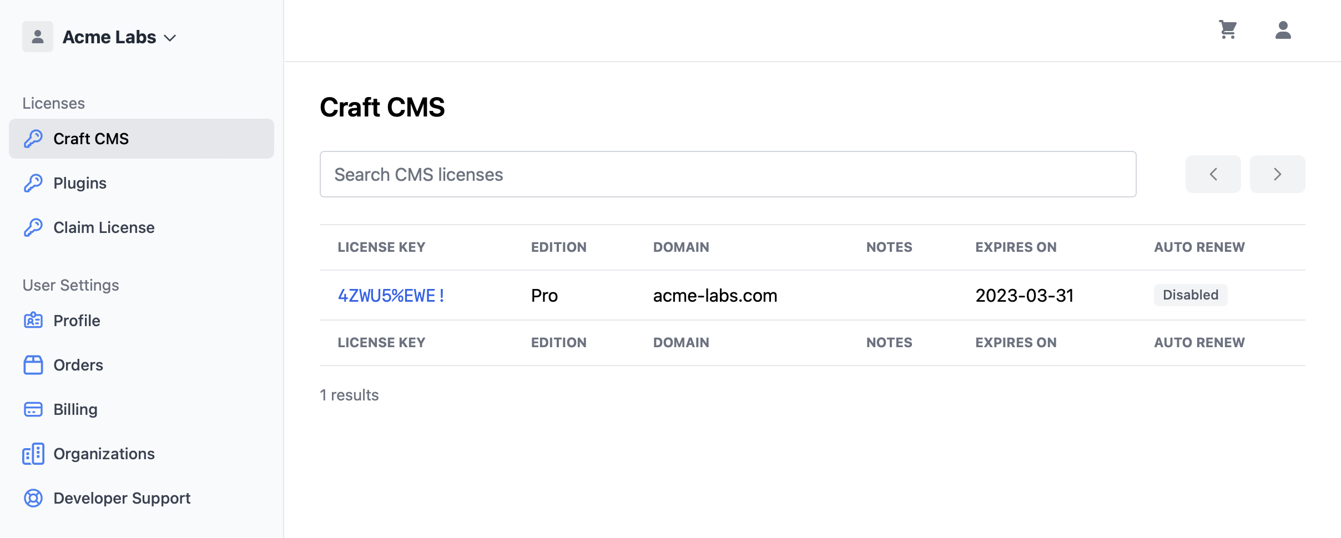Screen dimensions: 1341x538
Task: Go to previous page of licenses
Action: pos(1213,174)
